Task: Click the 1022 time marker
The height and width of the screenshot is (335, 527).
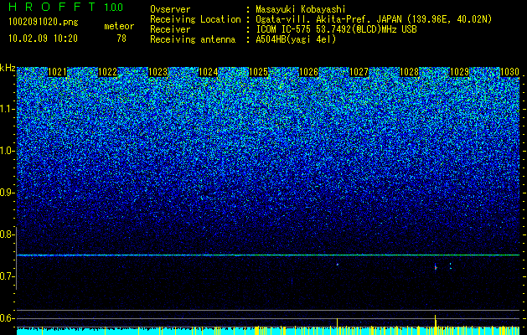Action: 107,72
